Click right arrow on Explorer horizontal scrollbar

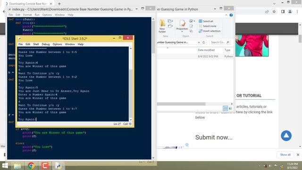[x=232, y=104]
